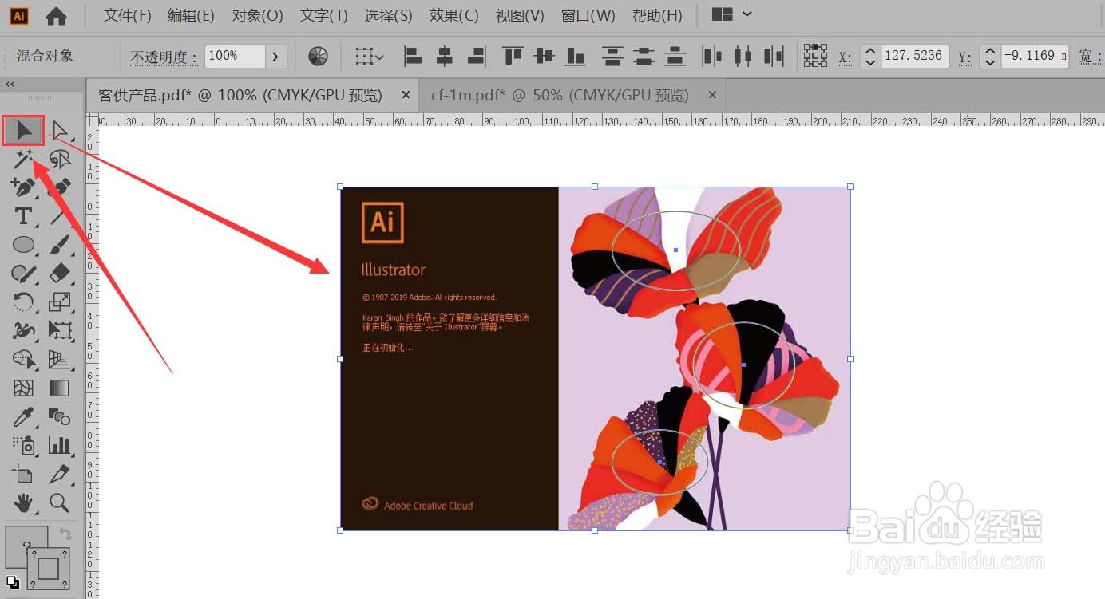Select the Shaper tool
This screenshot has height=599, width=1105.
pyautogui.click(x=23, y=274)
